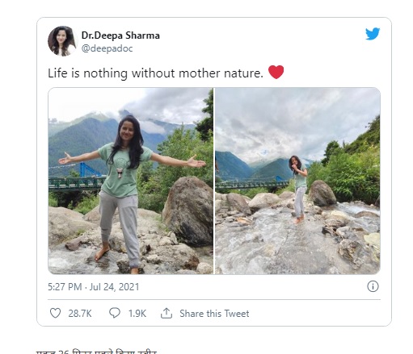Open the 5:27 PM Jul 24, 2021 timestamp
The width and height of the screenshot is (413, 354).
click(x=93, y=287)
